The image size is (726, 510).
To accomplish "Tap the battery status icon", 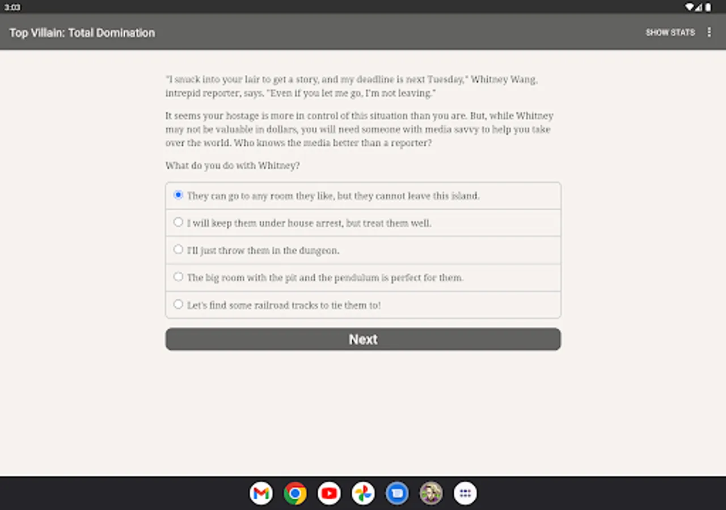I will click(708, 7).
